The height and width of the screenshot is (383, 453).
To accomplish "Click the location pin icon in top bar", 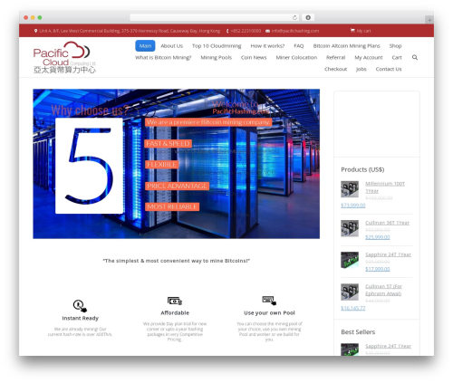I will [x=35, y=31].
